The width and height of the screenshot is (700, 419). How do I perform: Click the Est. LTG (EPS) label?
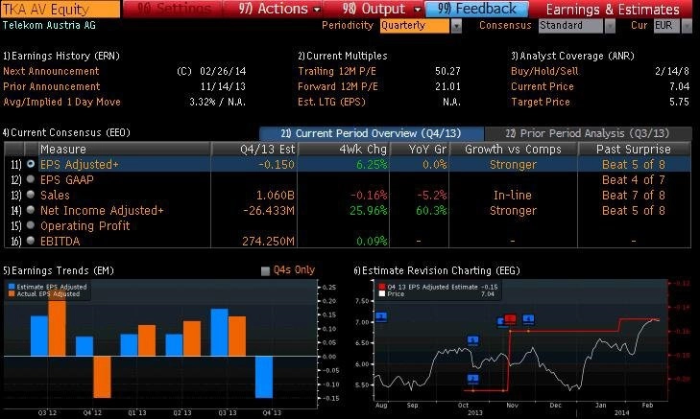[331, 102]
